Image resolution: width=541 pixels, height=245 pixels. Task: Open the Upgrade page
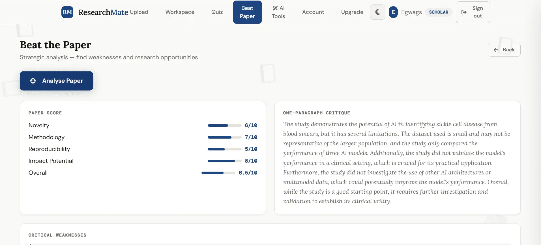[352, 12]
